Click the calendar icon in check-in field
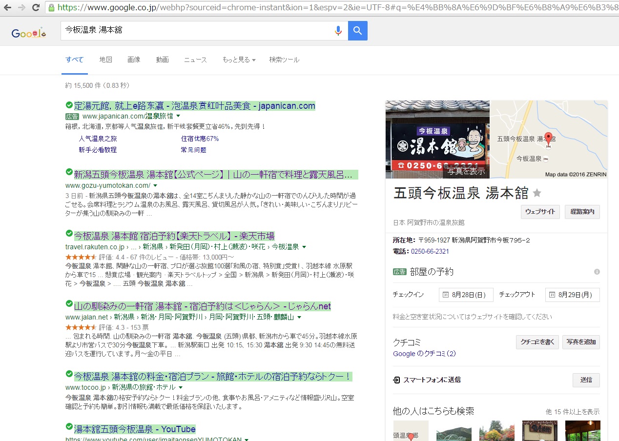This screenshot has height=441, width=619. (x=445, y=295)
